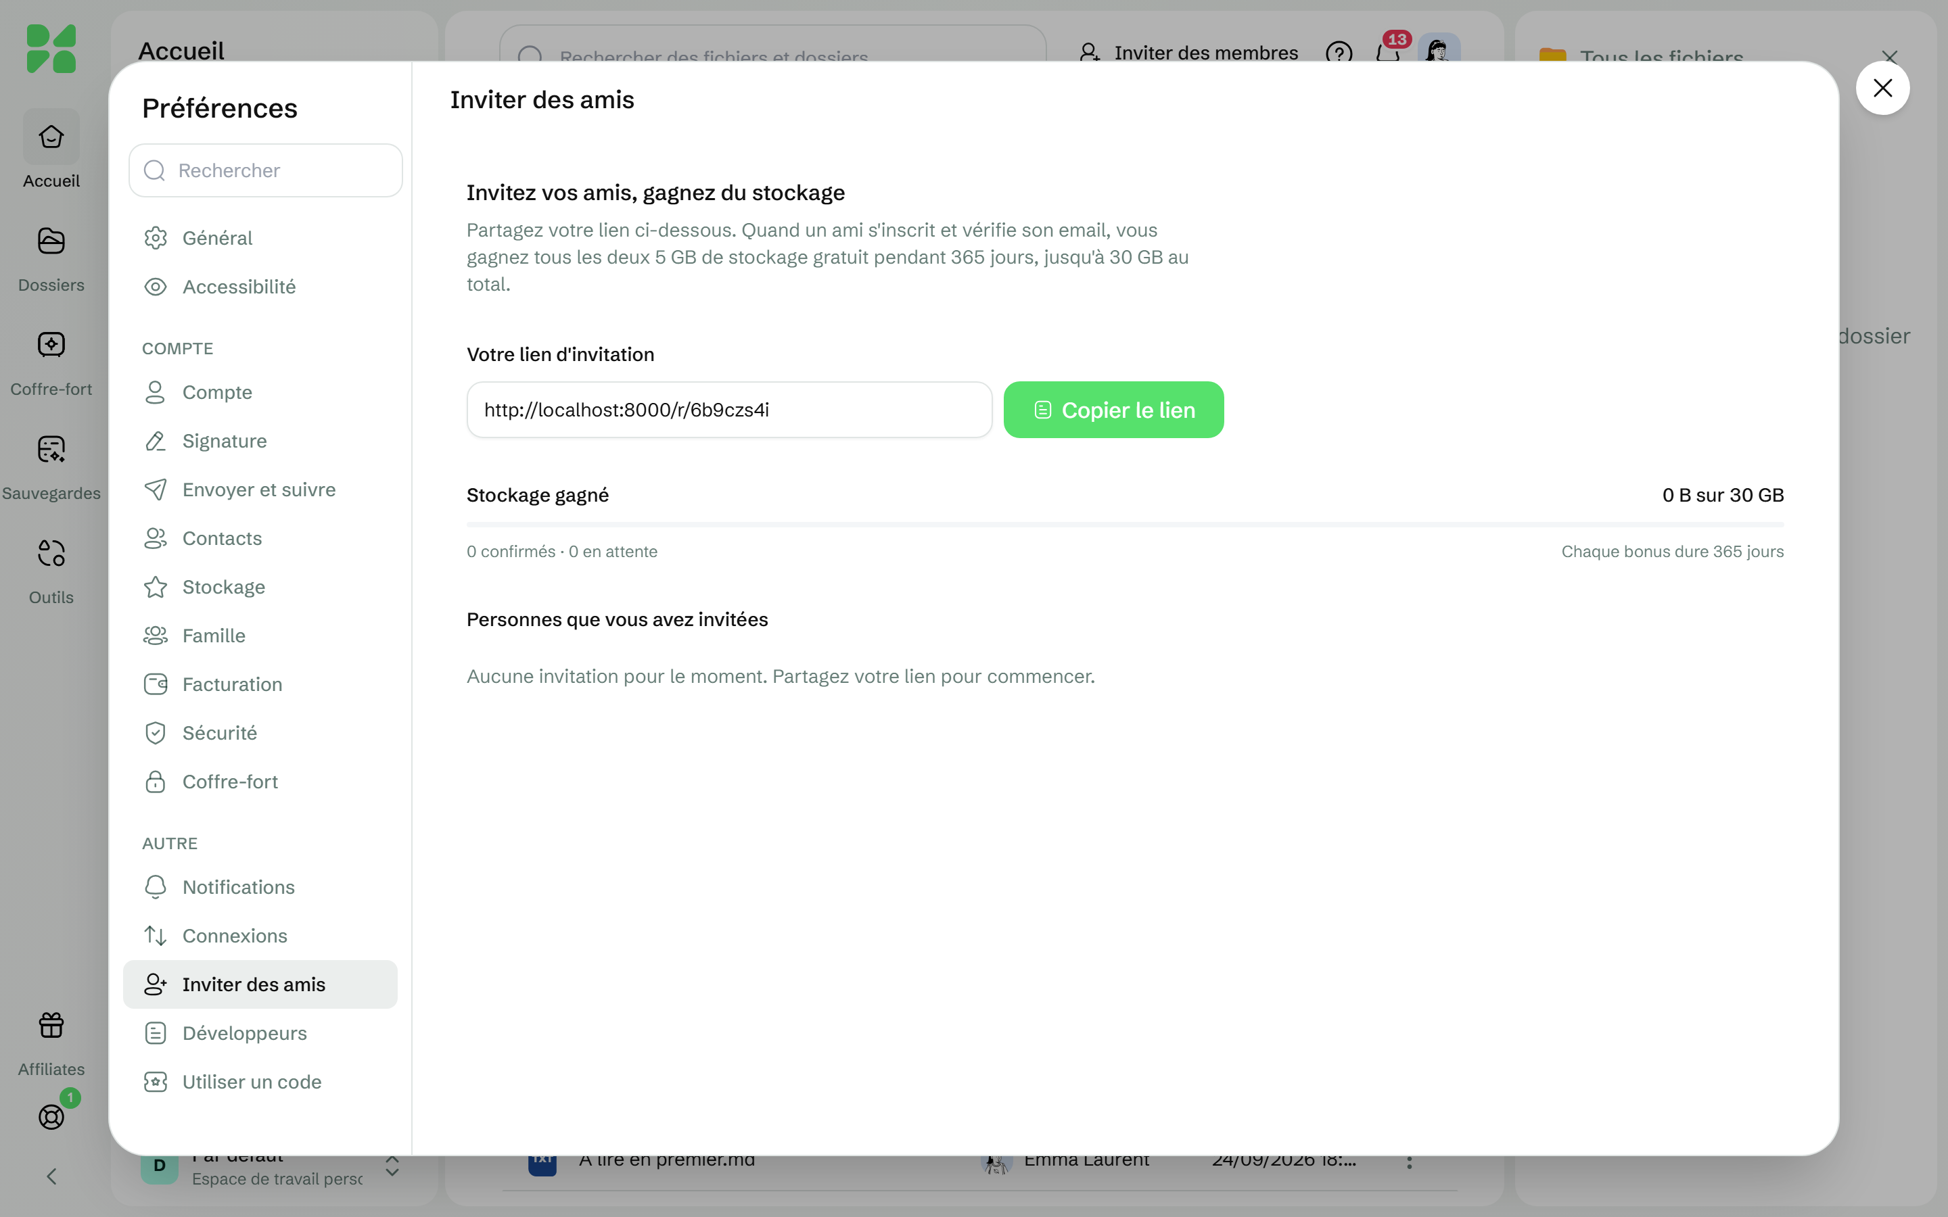This screenshot has height=1217, width=1948.
Task: Click the 'Invitez vos amis, gagnez du stockage' heading
Action: coord(655,193)
